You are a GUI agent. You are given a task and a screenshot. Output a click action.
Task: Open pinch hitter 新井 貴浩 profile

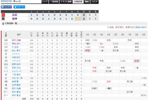click(x=16, y=95)
